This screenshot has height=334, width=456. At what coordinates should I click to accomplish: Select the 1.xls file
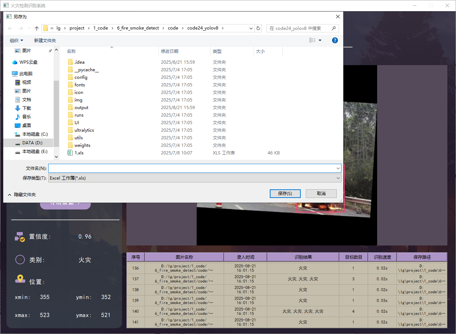pyautogui.click(x=79, y=153)
